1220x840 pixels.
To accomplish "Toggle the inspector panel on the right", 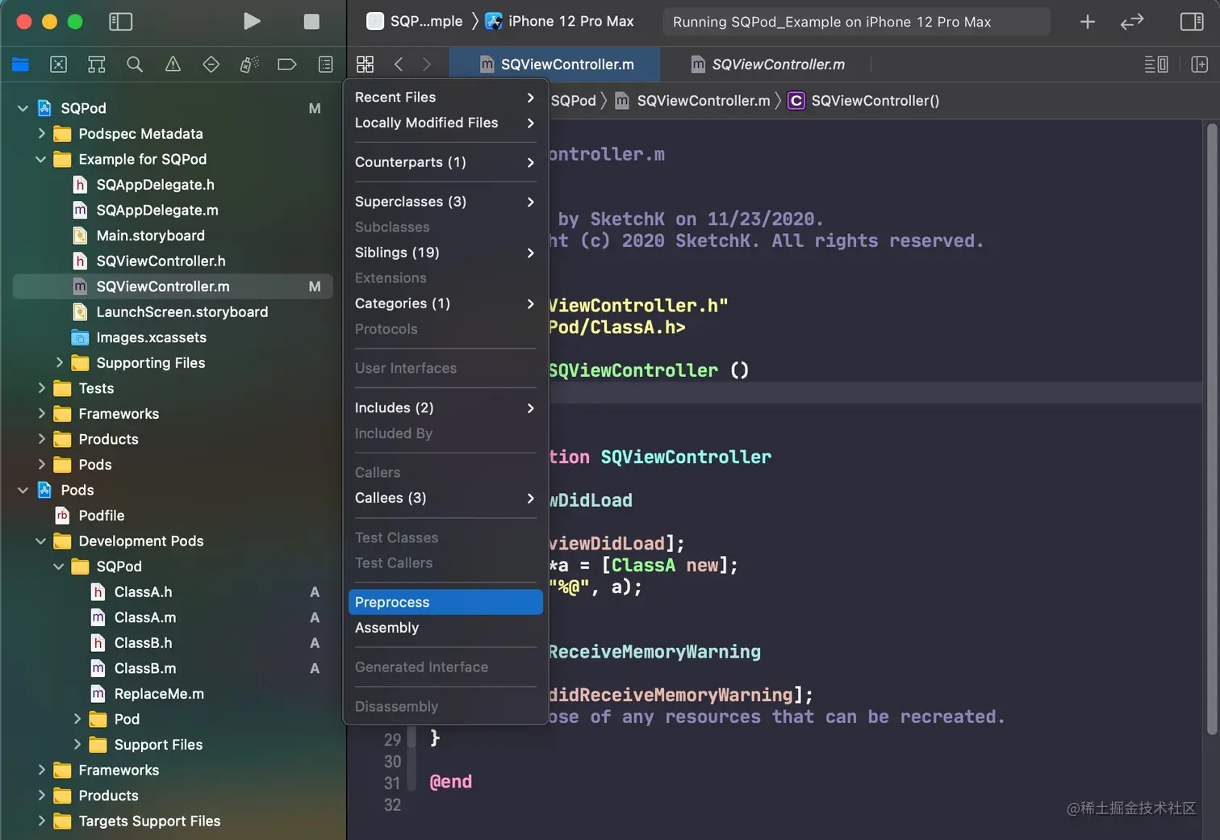I will pos(1192,22).
